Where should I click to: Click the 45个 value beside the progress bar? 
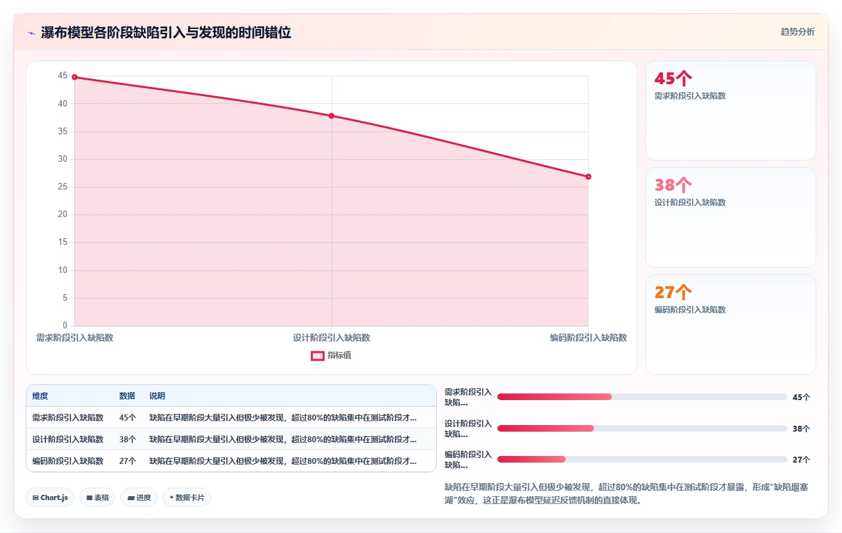point(801,397)
